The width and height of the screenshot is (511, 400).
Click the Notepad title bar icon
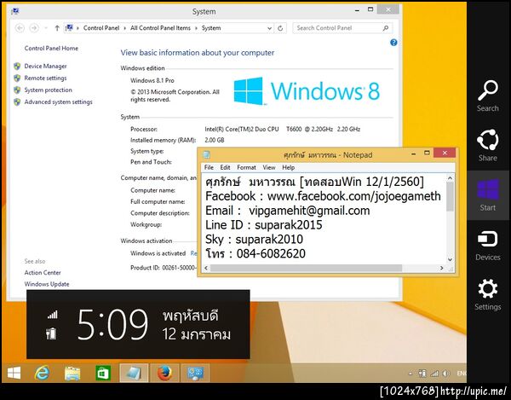[x=206, y=154]
